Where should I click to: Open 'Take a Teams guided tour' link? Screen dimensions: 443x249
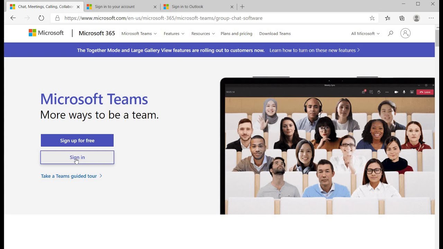click(x=71, y=176)
